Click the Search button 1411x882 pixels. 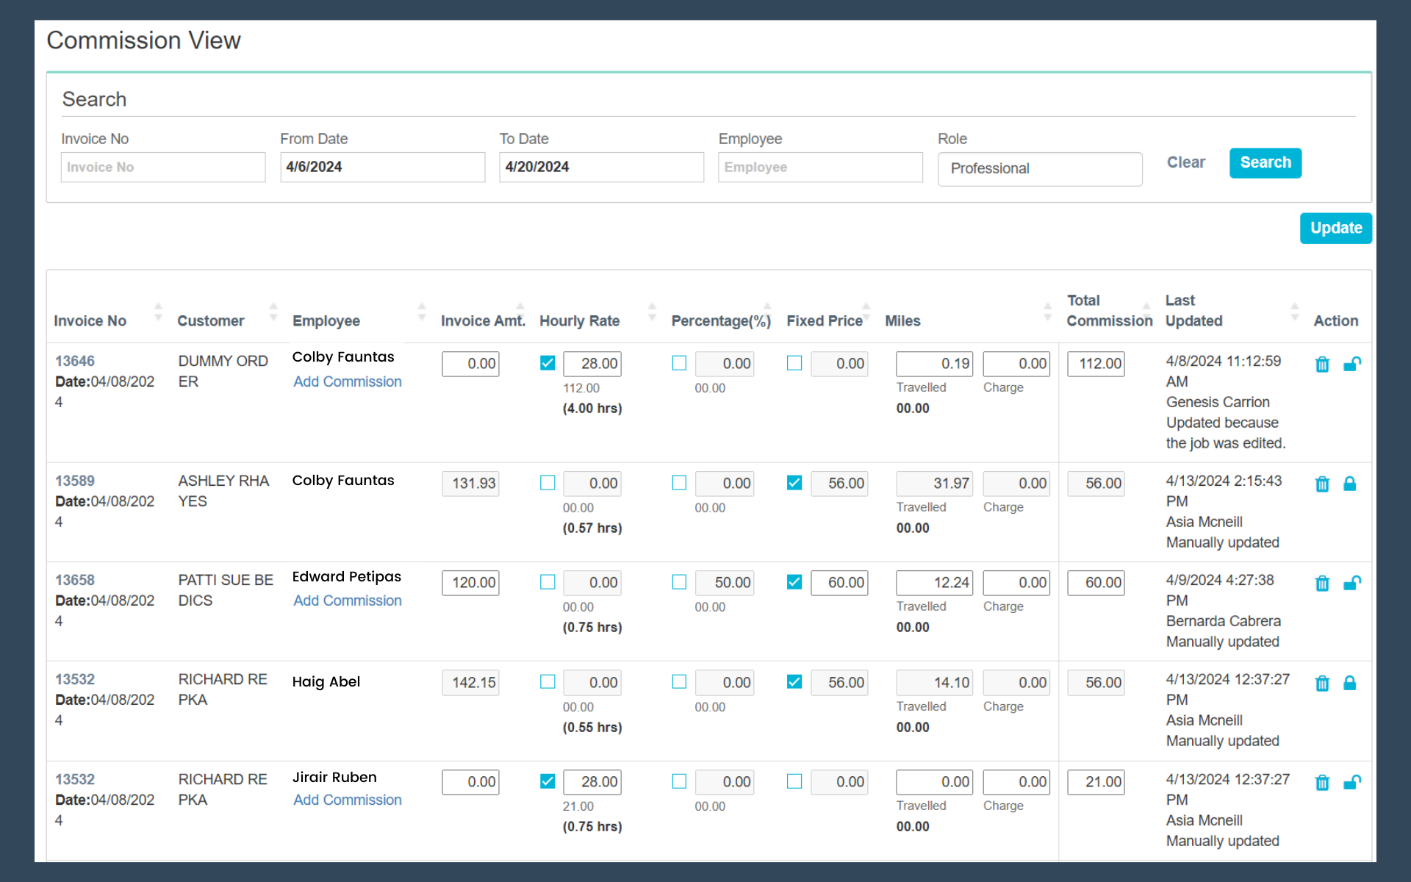pos(1265,162)
